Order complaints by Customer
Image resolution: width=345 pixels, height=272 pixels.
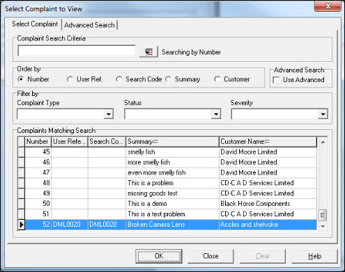coord(217,79)
